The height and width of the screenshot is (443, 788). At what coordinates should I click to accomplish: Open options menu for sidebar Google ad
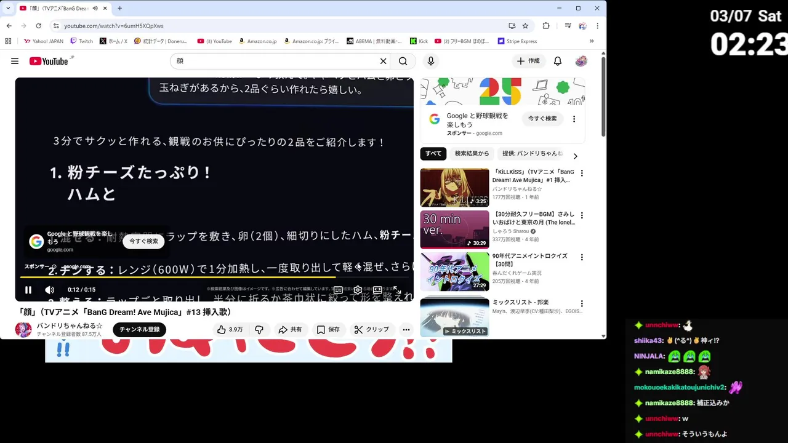click(x=574, y=119)
